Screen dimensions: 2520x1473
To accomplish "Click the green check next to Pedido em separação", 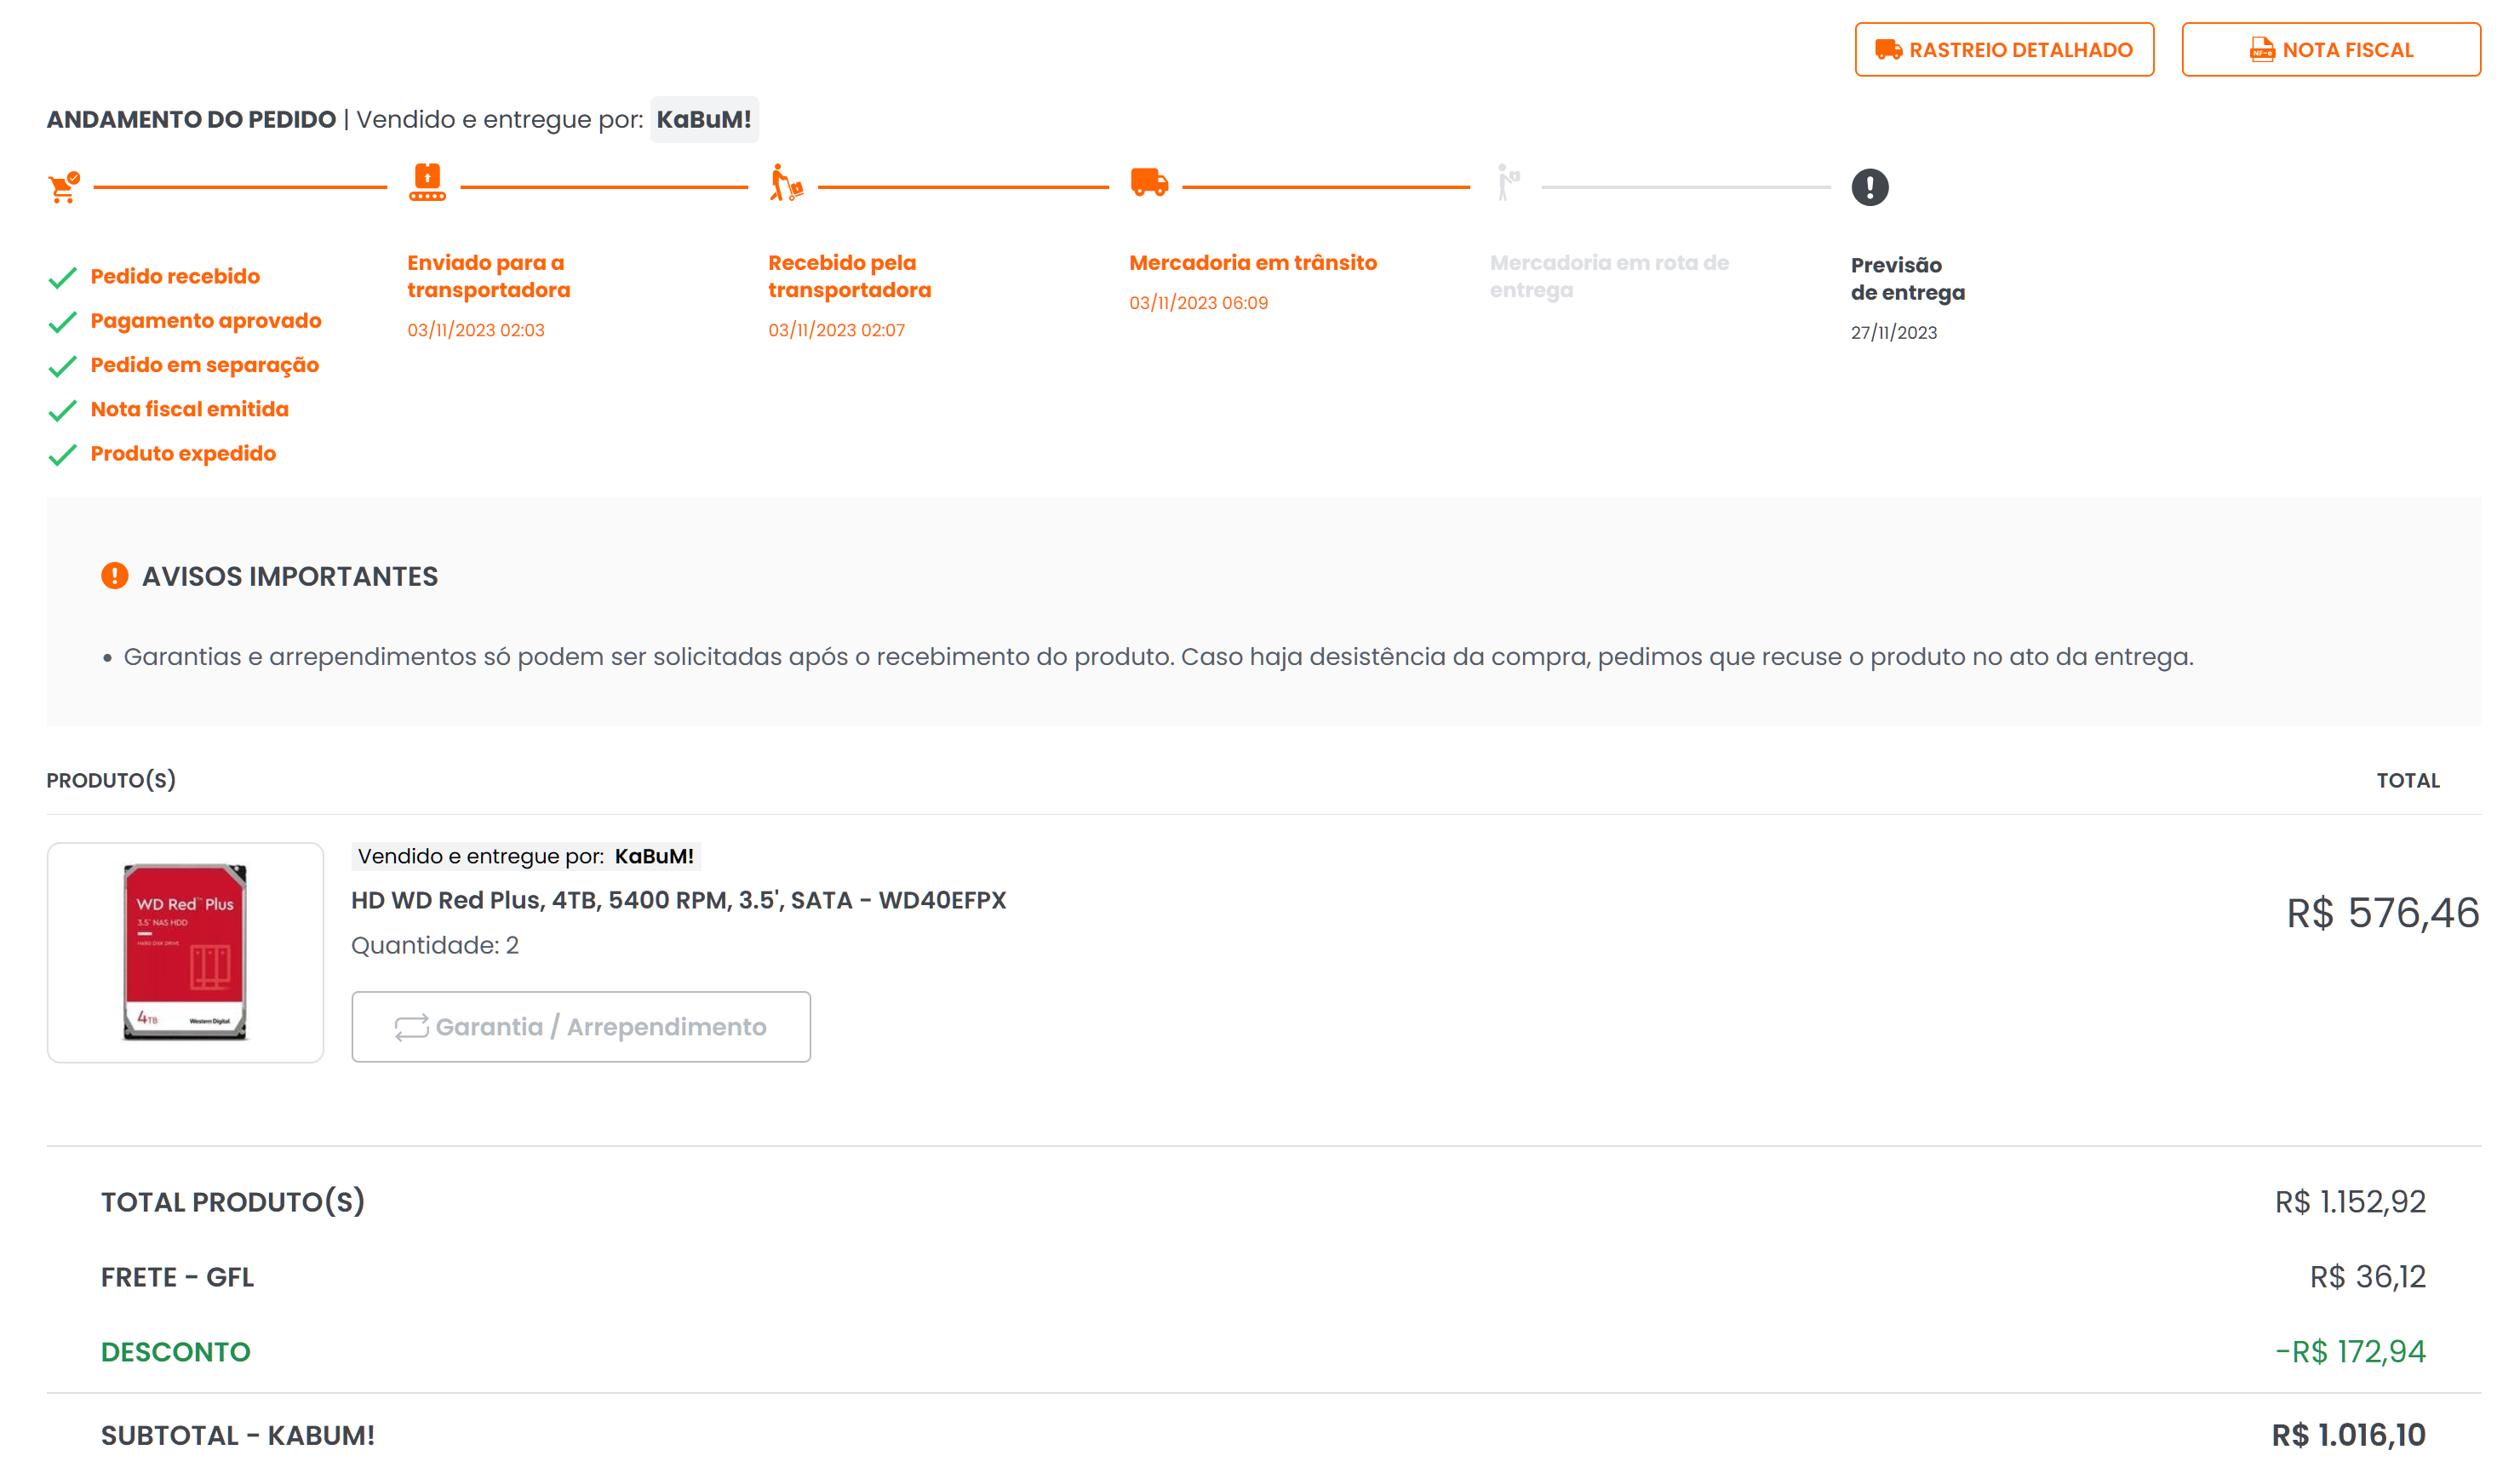I will tap(62, 367).
